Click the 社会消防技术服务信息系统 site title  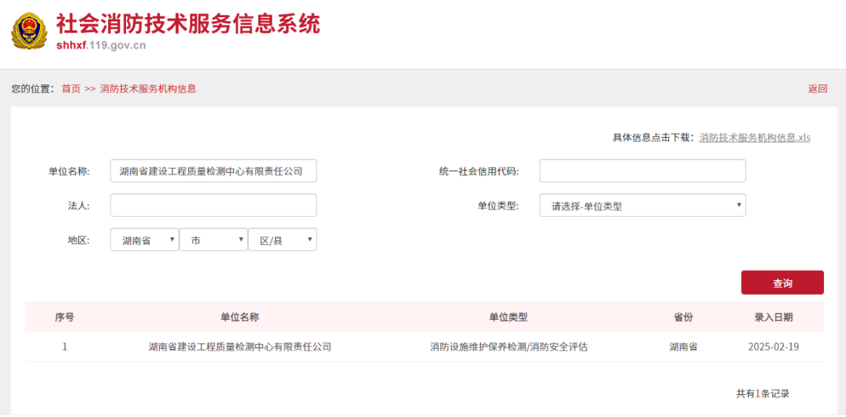[x=188, y=24]
